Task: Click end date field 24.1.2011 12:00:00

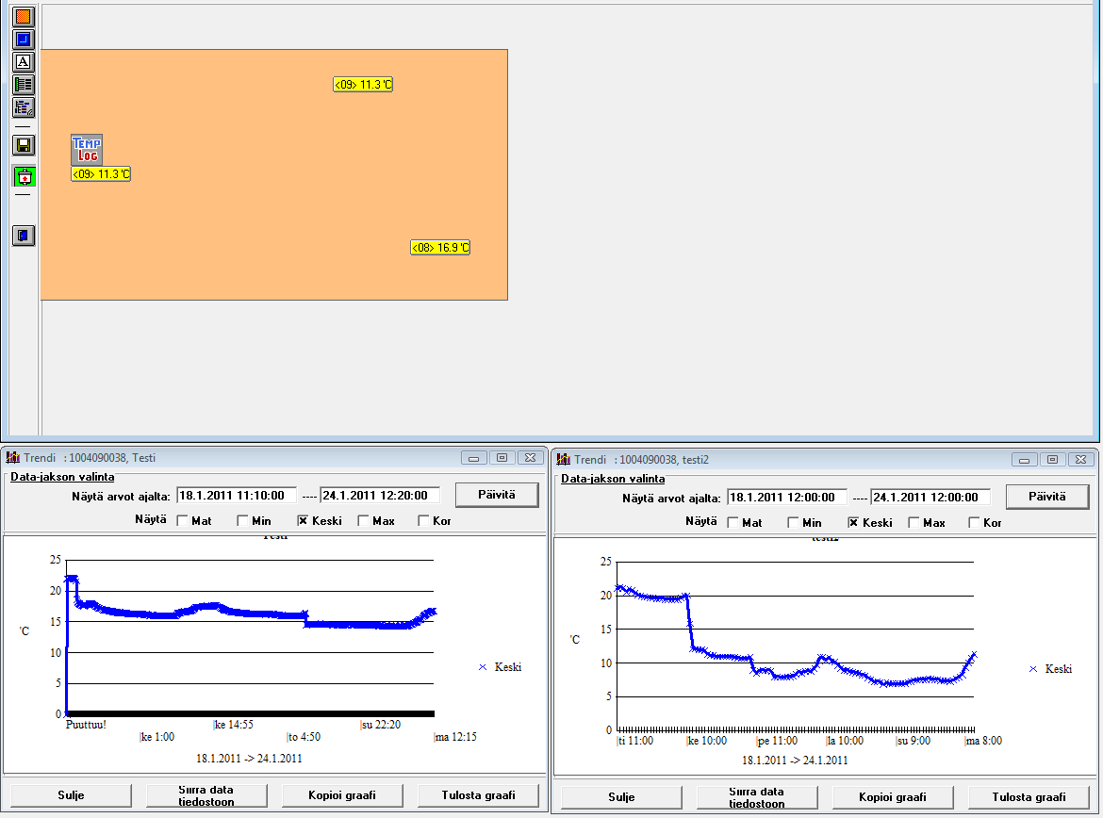Action: (930, 498)
